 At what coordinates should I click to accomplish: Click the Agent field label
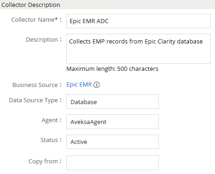click(x=50, y=120)
